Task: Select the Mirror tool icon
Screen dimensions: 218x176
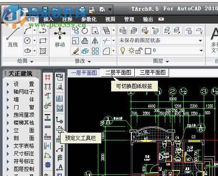Action: pos(95,41)
